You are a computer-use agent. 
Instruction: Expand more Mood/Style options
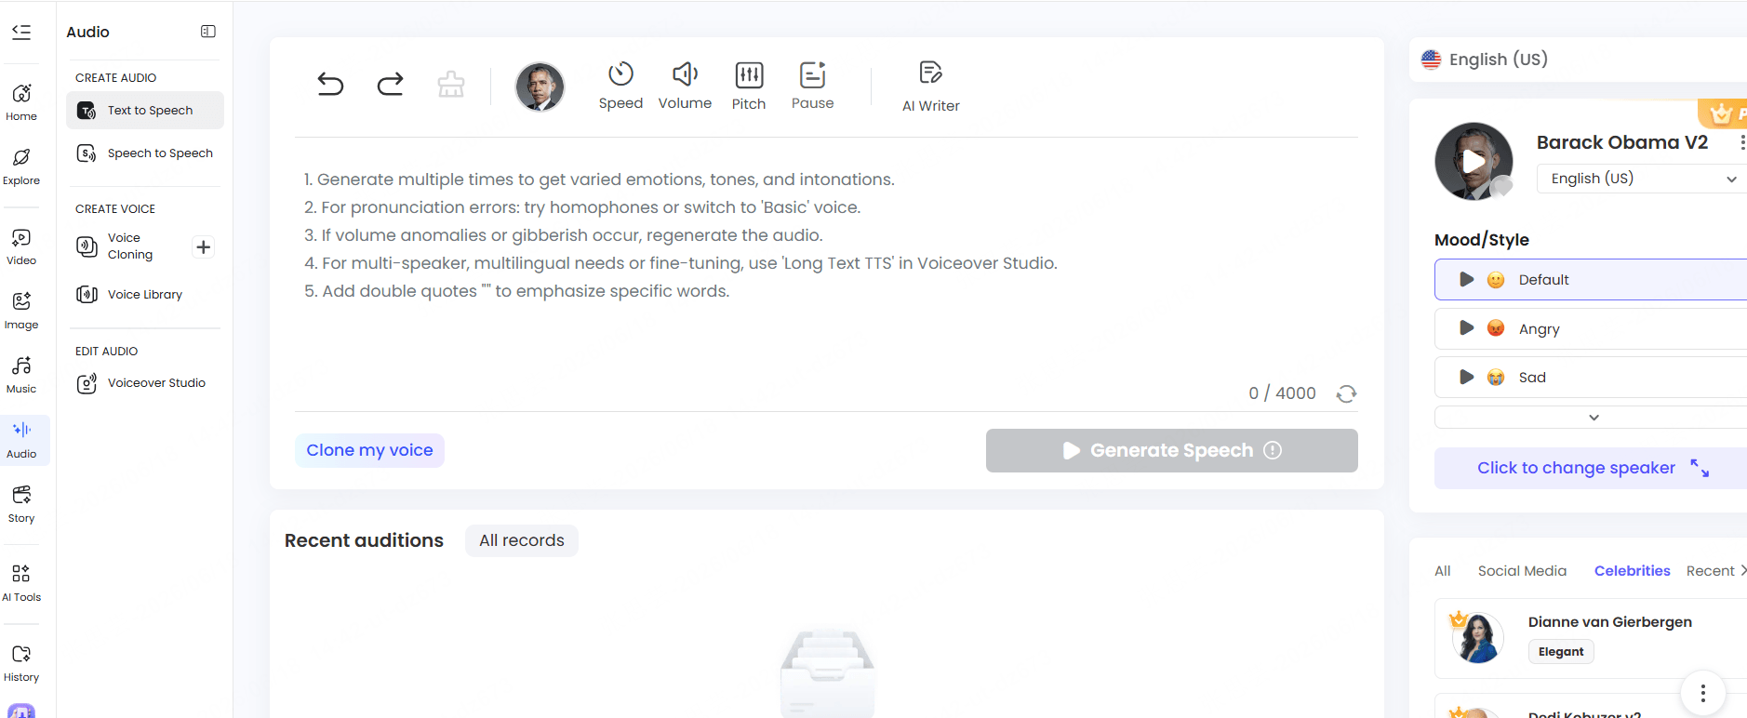point(1593,418)
